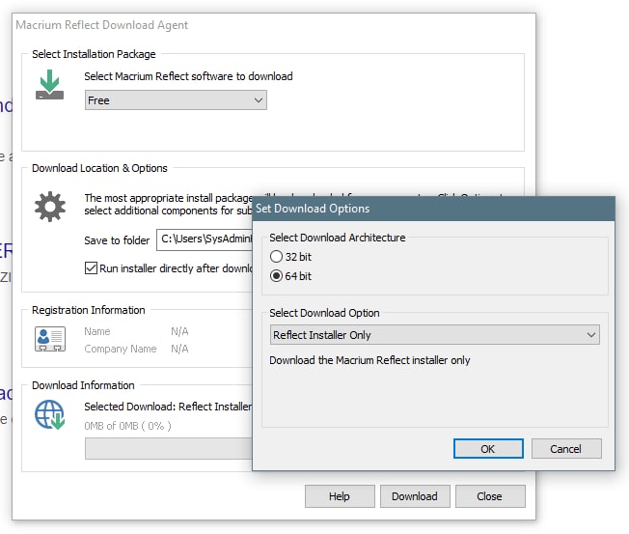Click 'Select Macrium Reflect software to download' label
Viewport: 629px width, 534px height.
click(x=188, y=76)
